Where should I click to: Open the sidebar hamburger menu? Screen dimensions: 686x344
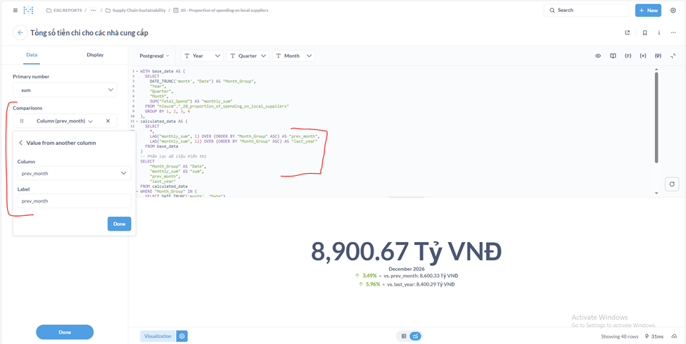coord(15,11)
